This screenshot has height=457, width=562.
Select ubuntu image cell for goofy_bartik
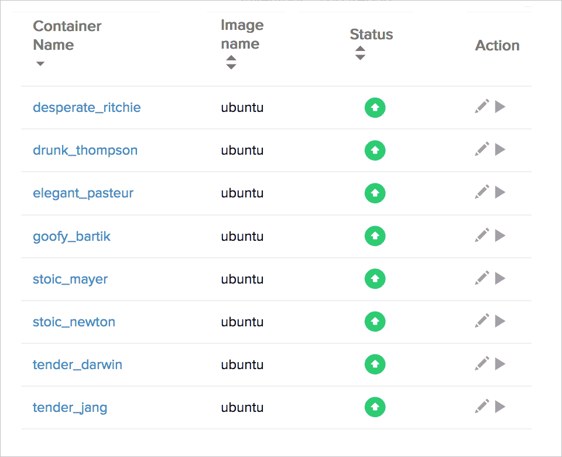tap(242, 236)
